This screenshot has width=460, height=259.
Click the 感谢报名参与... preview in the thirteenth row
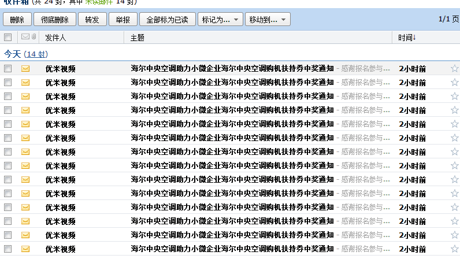tap(366, 235)
